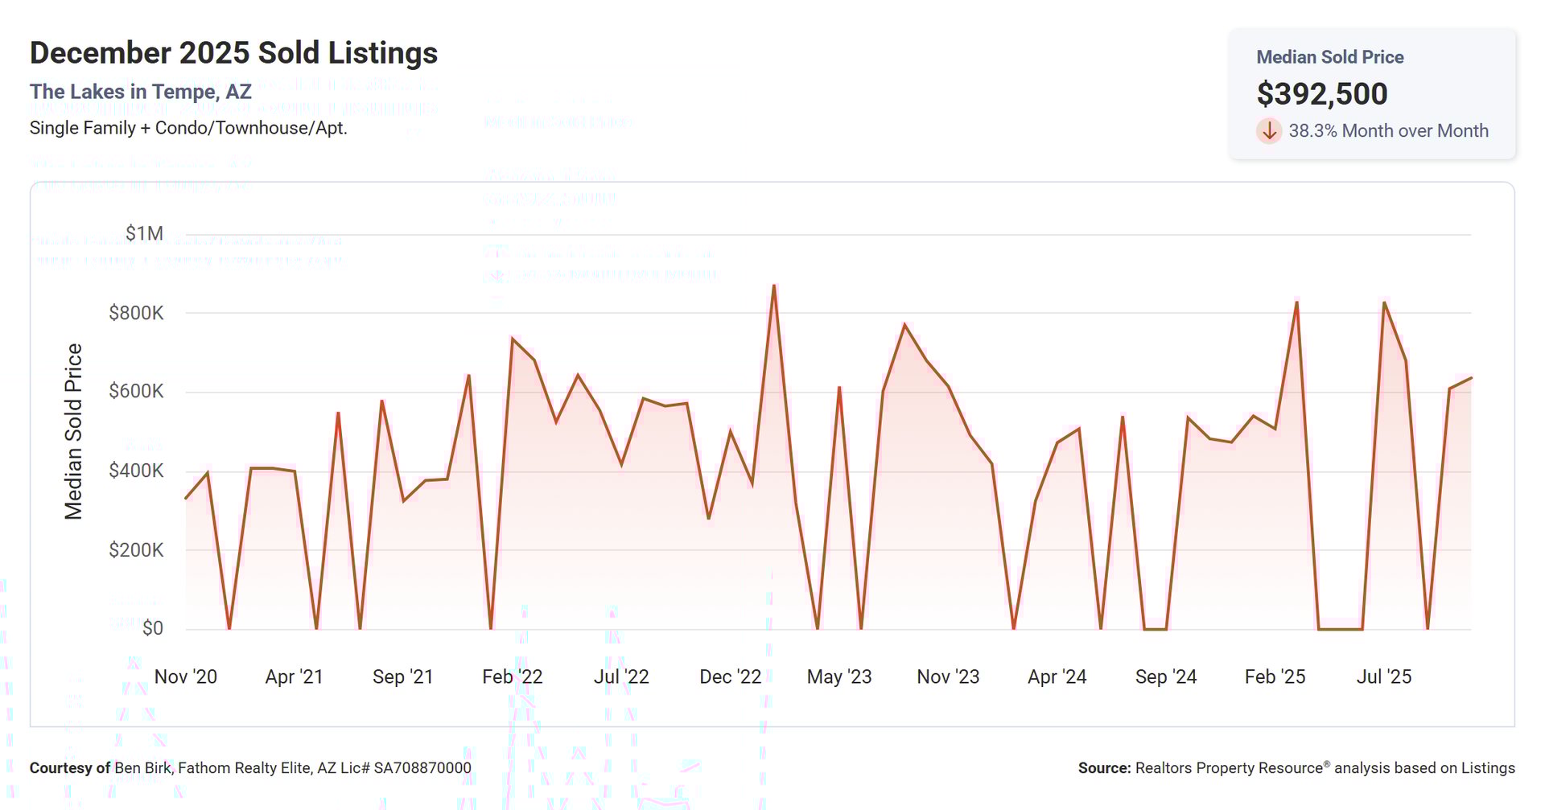1545x810 pixels.
Task: Click the Jul '25 x-axis label
Action: pyautogui.click(x=1383, y=676)
